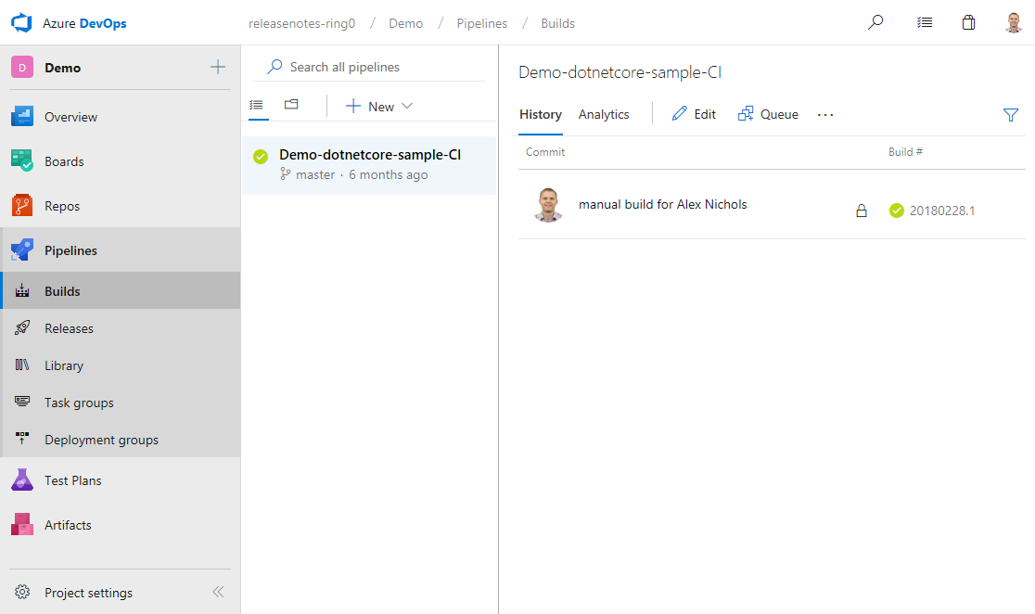Open the more actions ellipsis menu
Image resolution: width=1035 pixels, height=614 pixels.
point(825,114)
